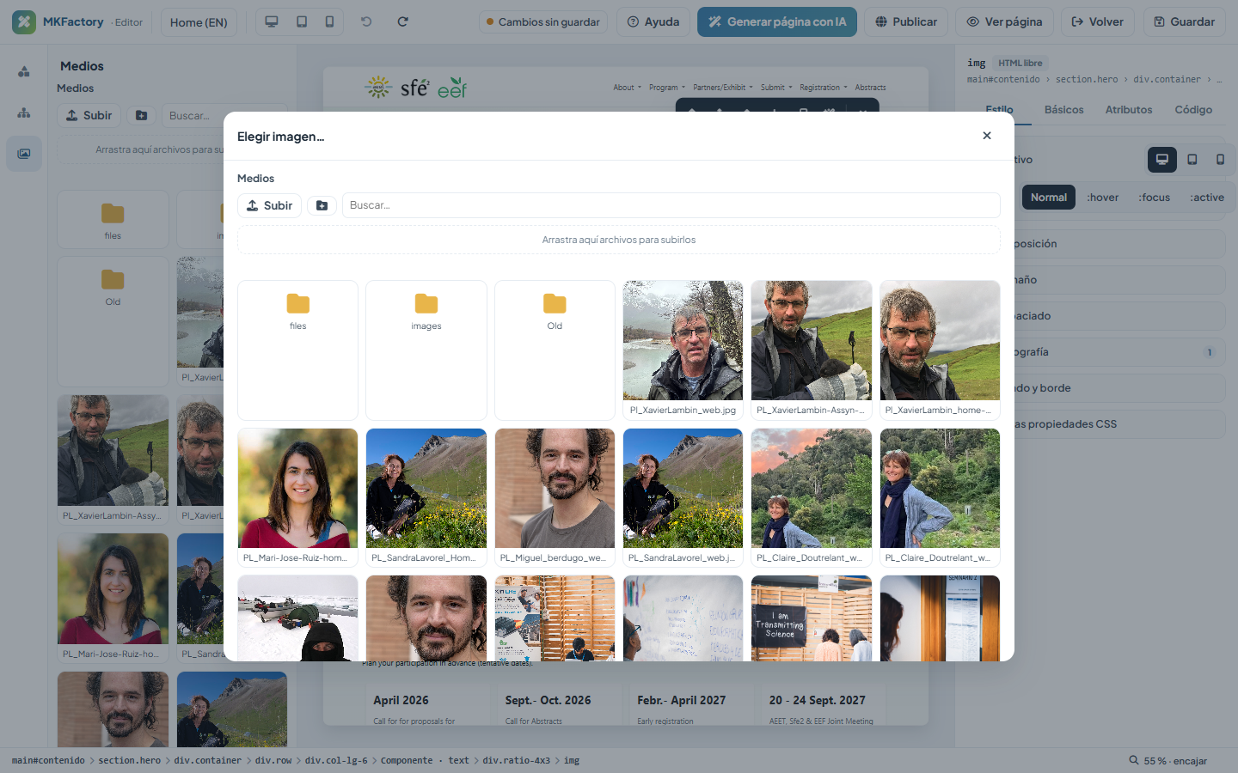Open the Ayuda help button
1238x773 pixels.
pyautogui.click(x=653, y=22)
